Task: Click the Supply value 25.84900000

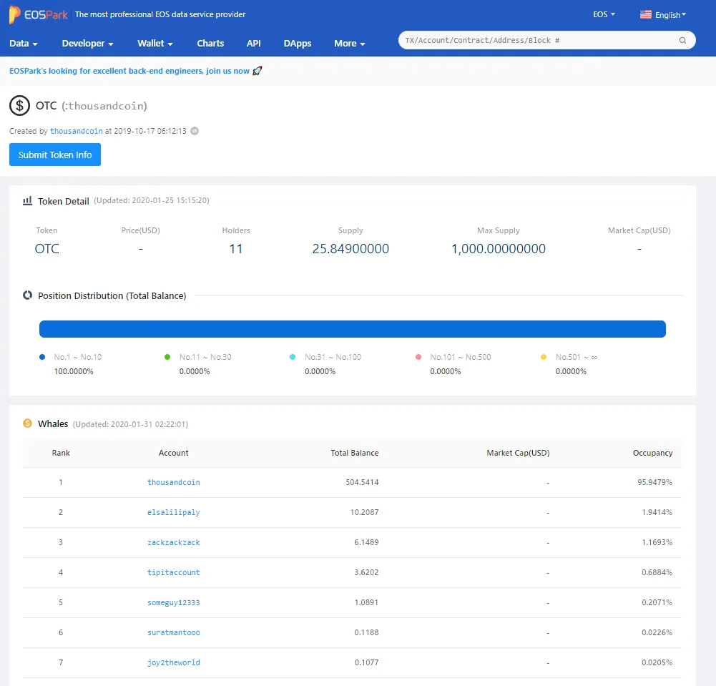Action: [350, 248]
